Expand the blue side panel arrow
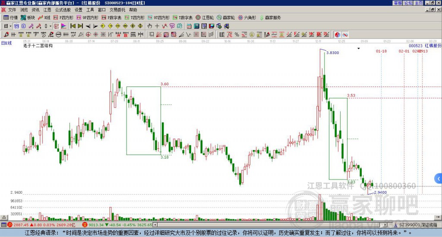 tap(439, 179)
